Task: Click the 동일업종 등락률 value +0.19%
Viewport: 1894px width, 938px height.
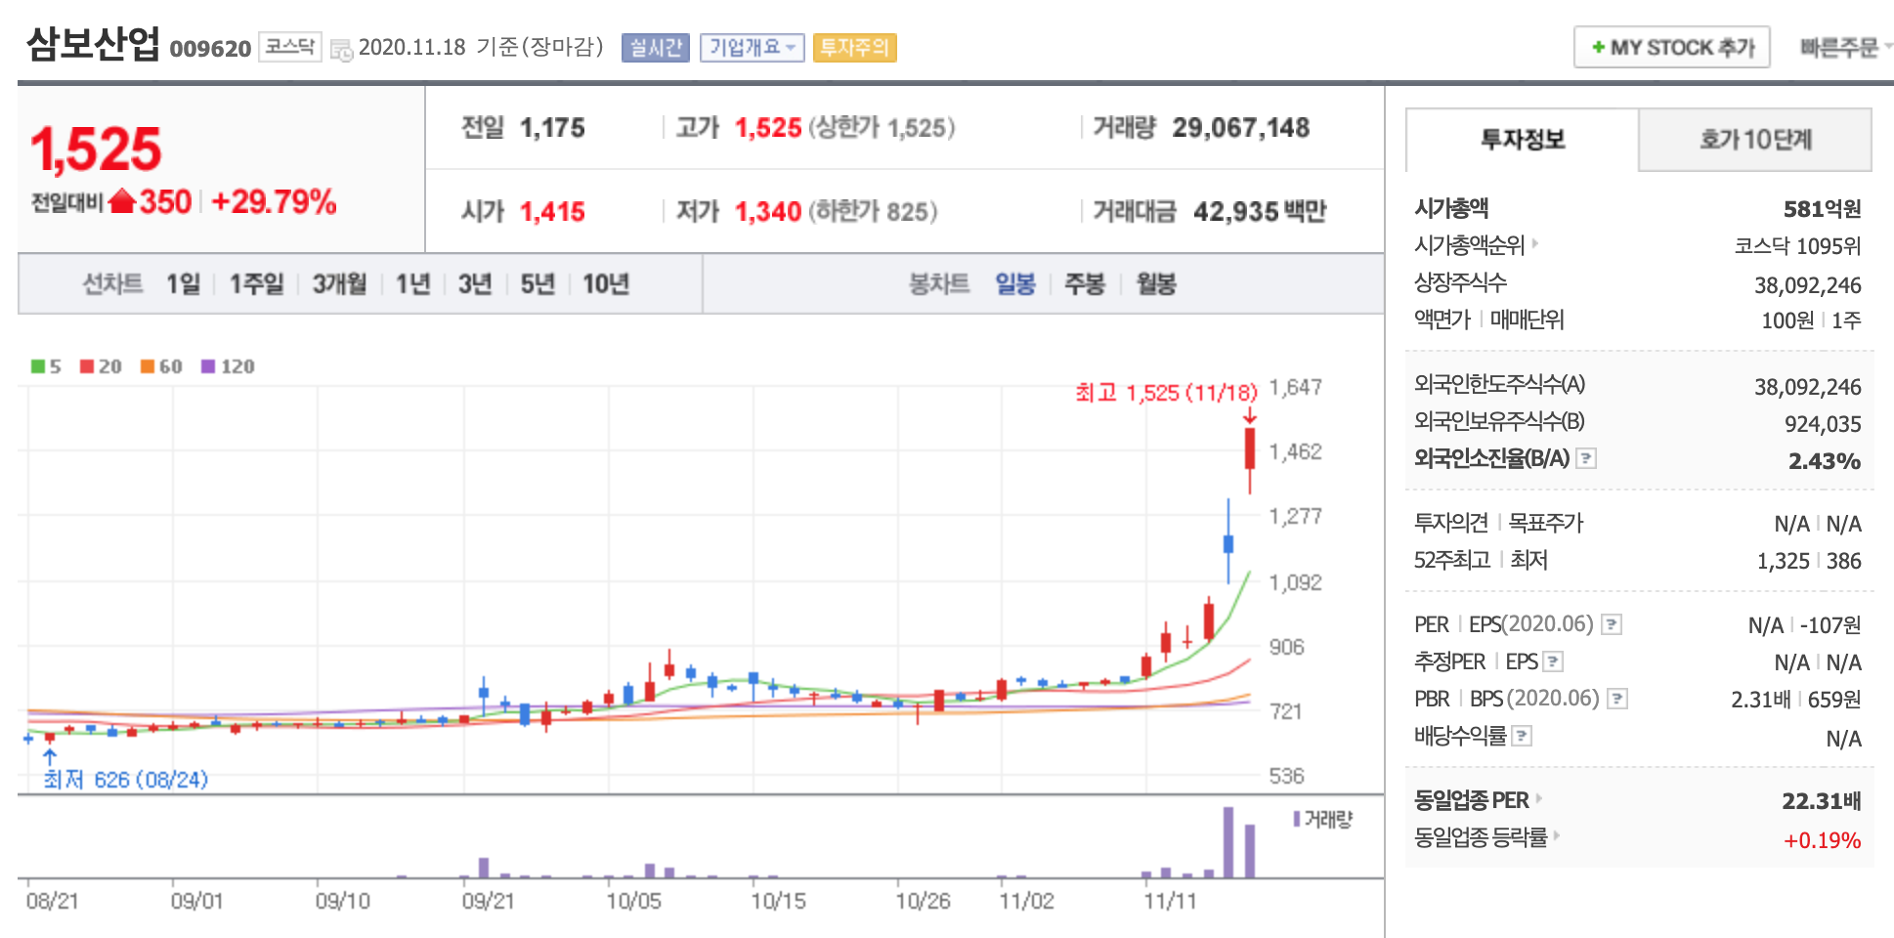Action: [x=1822, y=840]
